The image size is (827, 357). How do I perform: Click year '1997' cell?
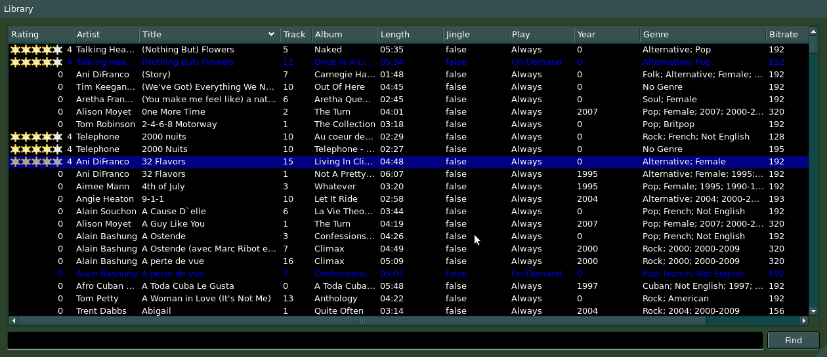(587, 286)
